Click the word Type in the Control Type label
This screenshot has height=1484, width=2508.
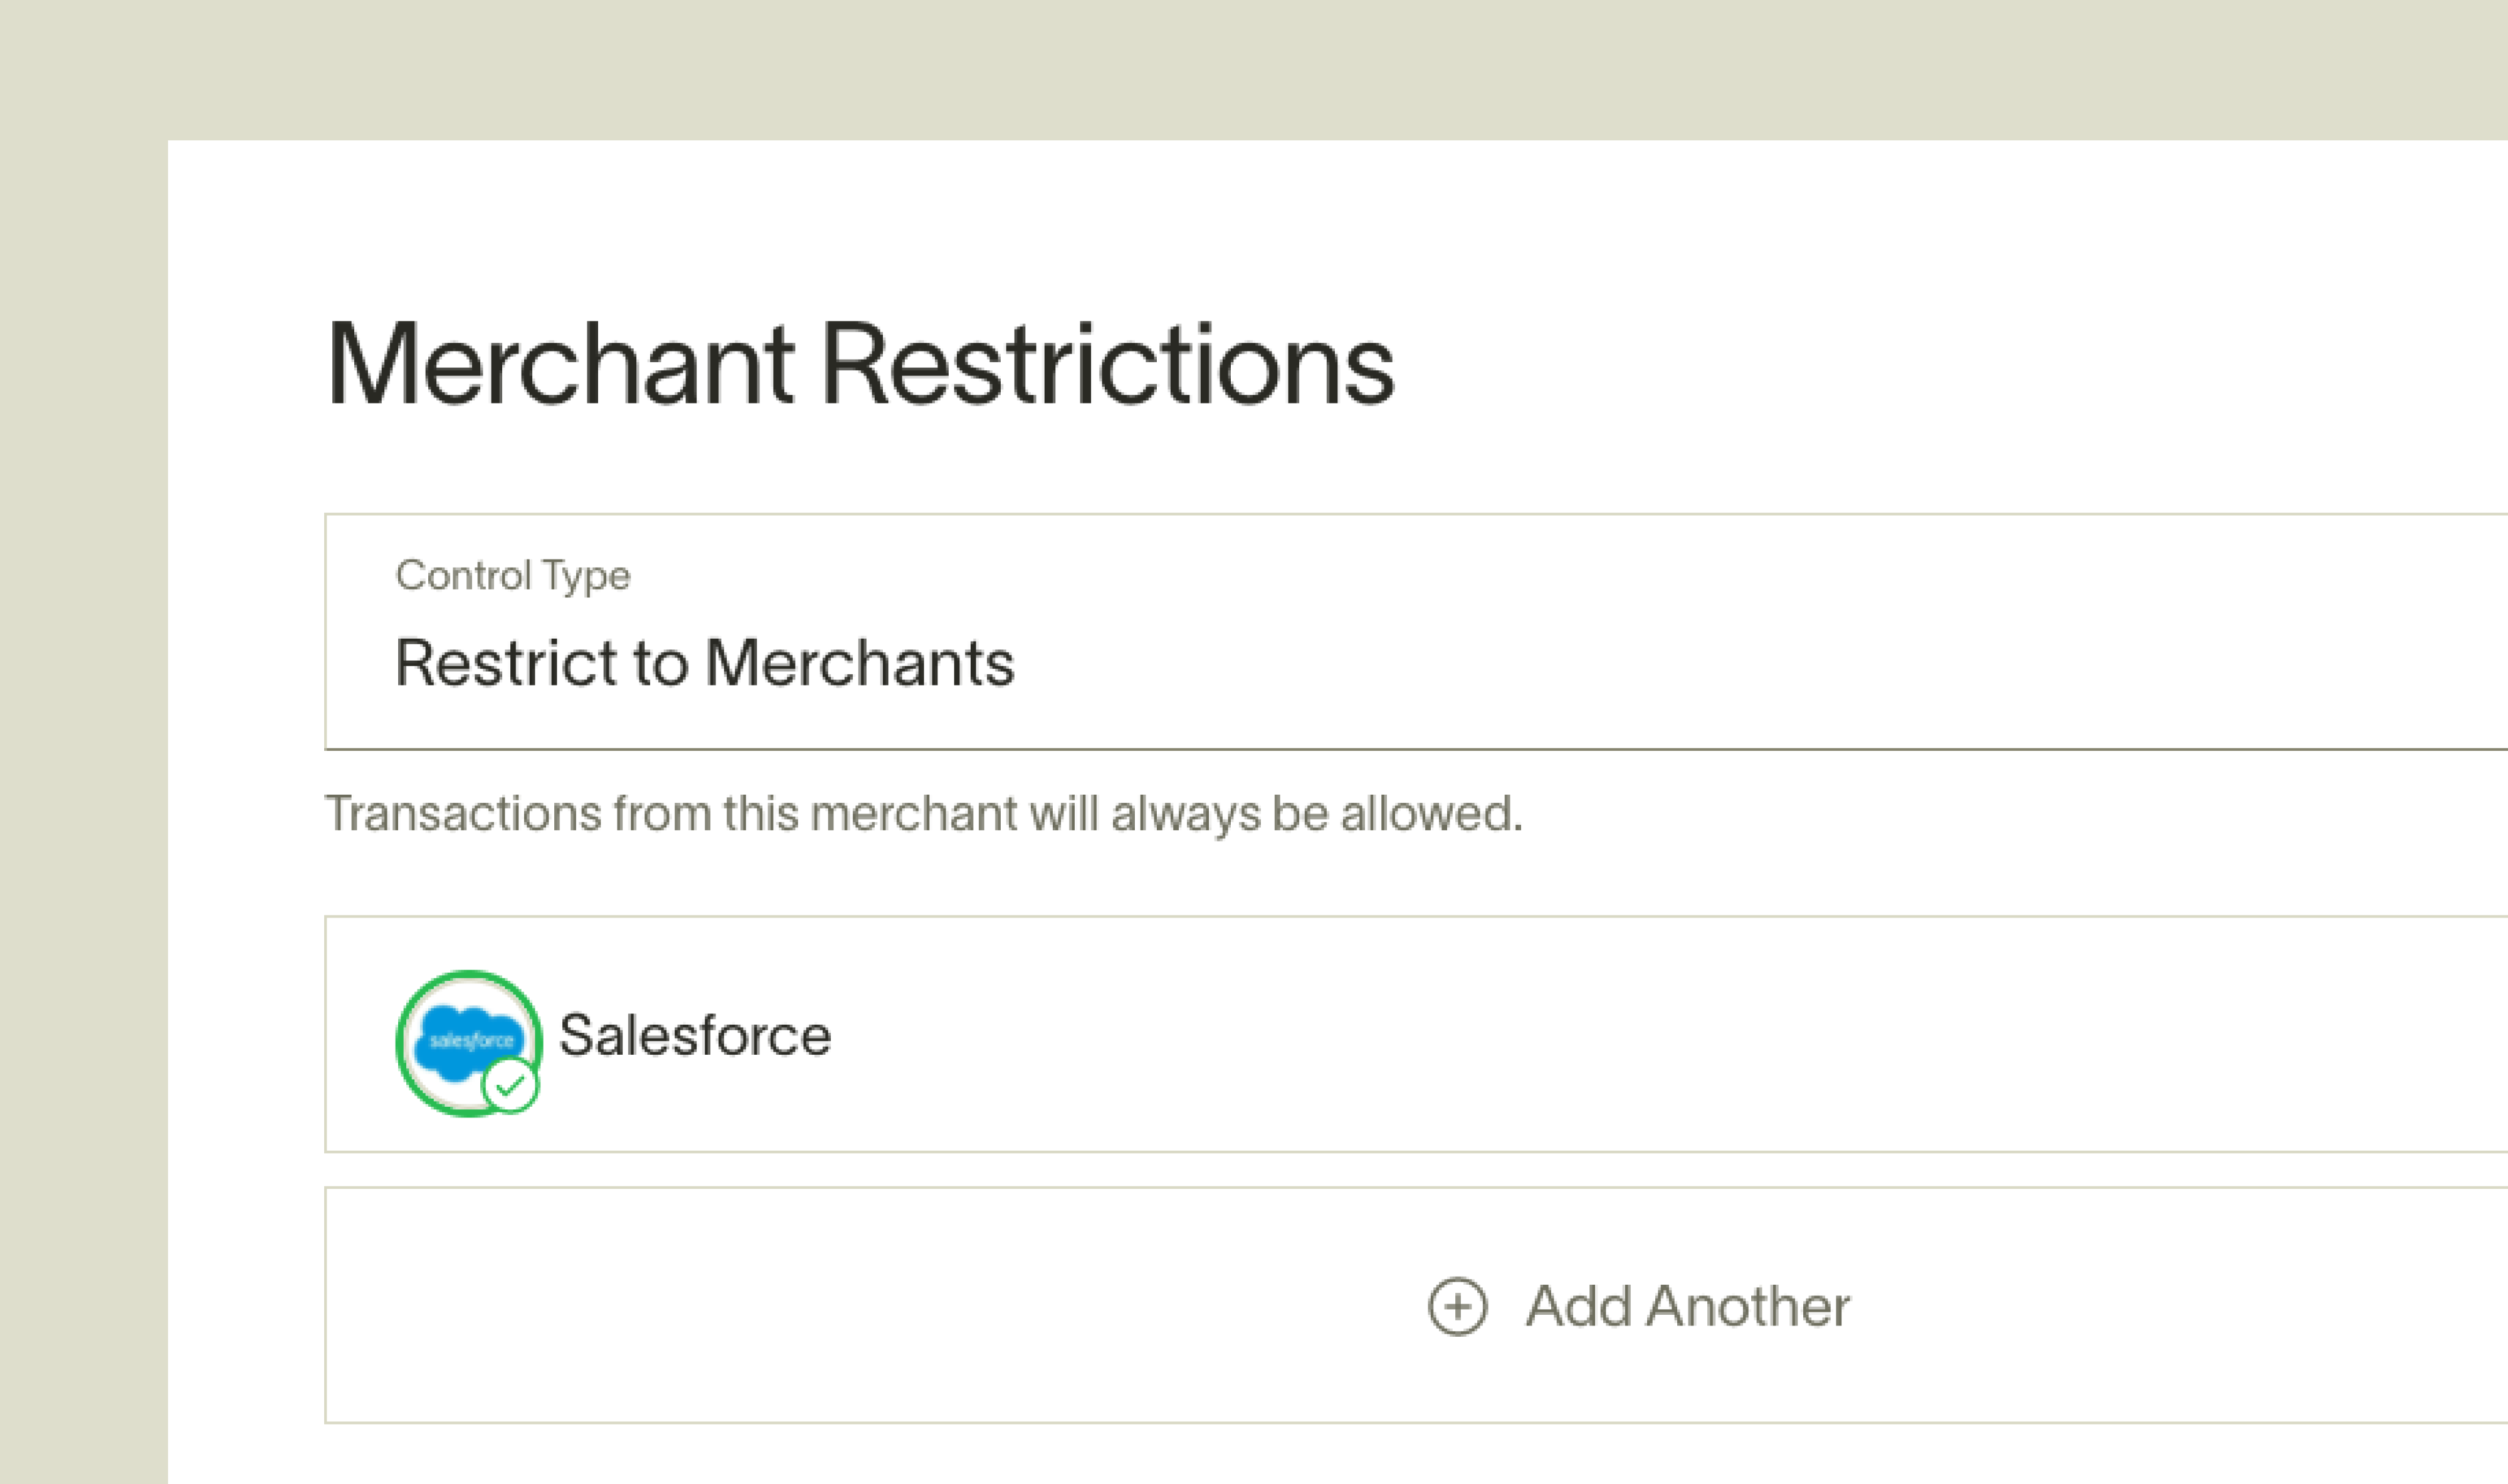click(585, 576)
